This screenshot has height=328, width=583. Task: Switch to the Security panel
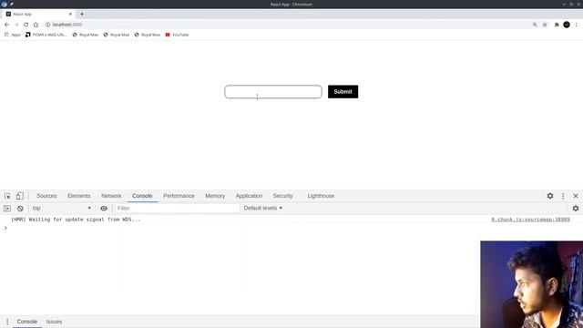pyautogui.click(x=283, y=196)
